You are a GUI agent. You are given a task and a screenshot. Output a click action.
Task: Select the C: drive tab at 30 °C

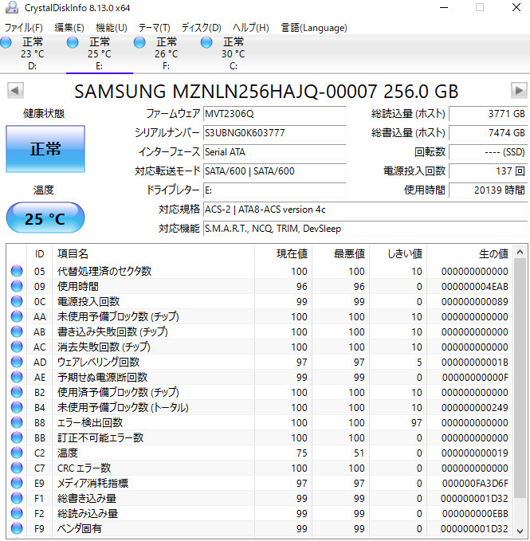pyautogui.click(x=234, y=54)
